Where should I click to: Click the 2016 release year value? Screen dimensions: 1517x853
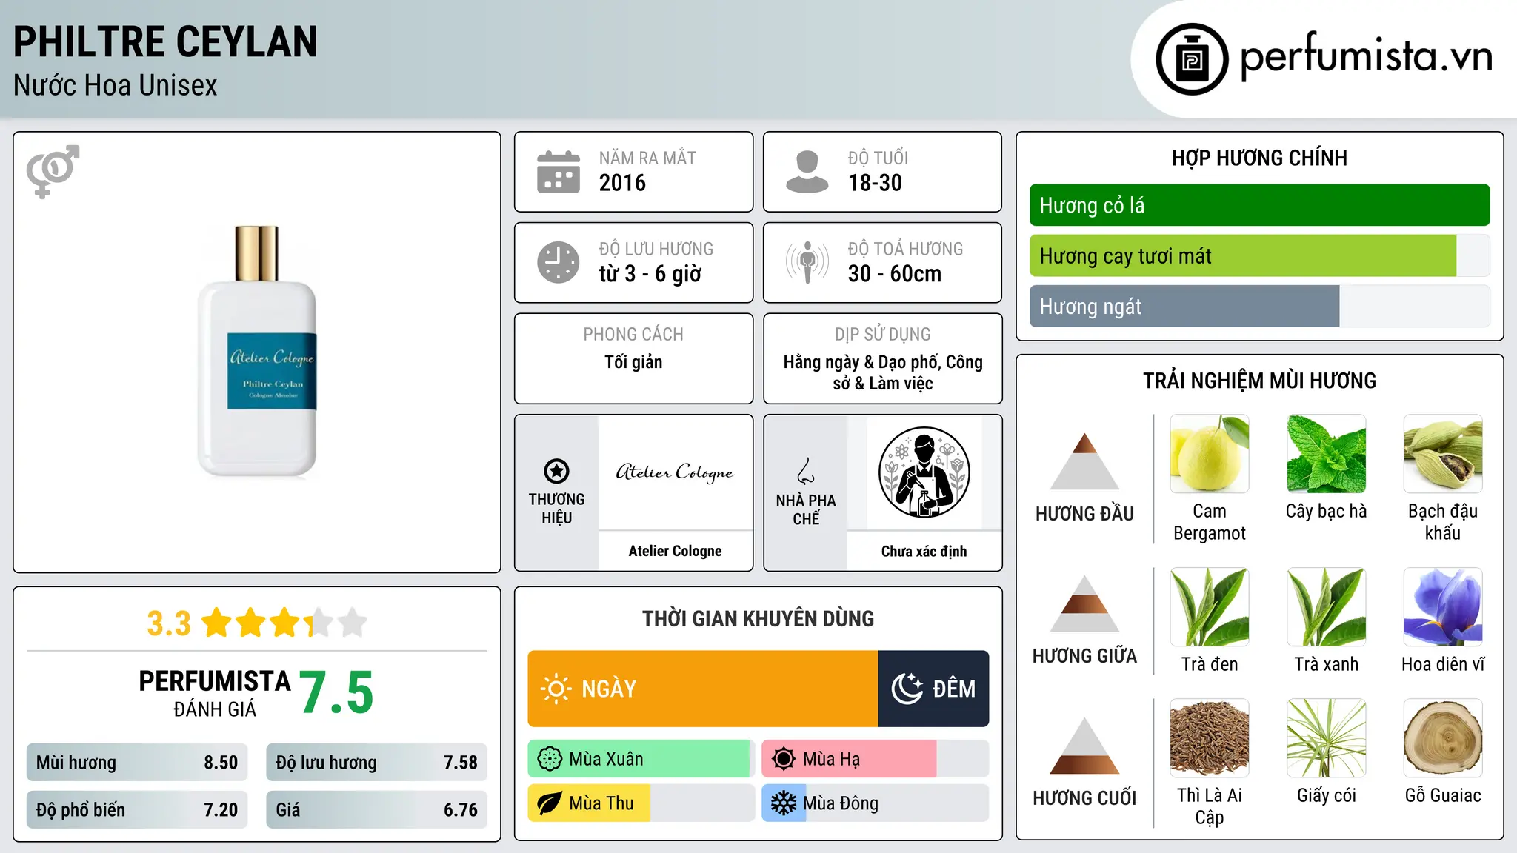[622, 183]
